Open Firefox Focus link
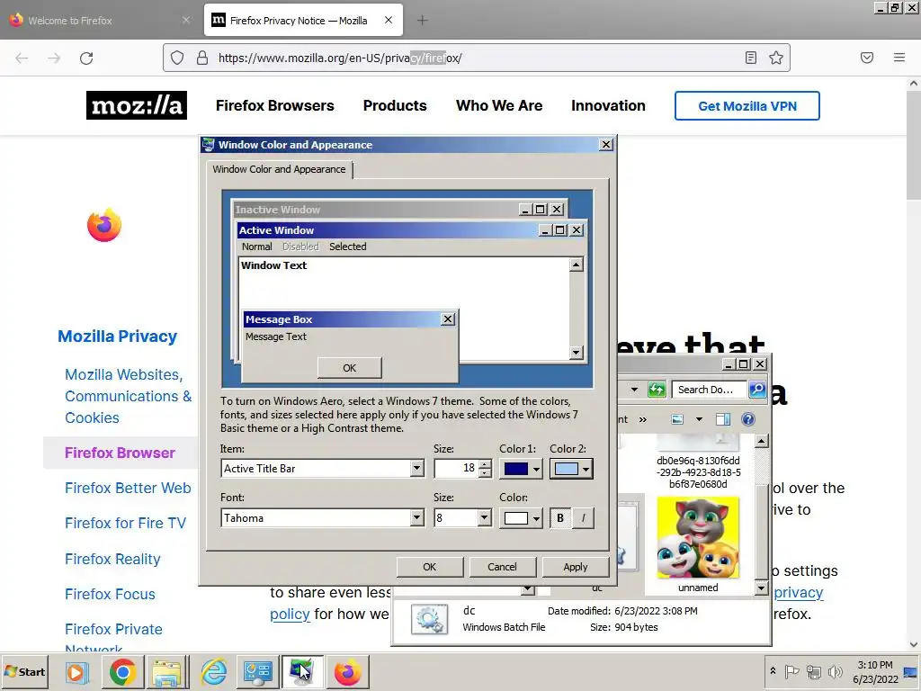Viewport: 921px width, 691px height. pyautogui.click(x=110, y=594)
